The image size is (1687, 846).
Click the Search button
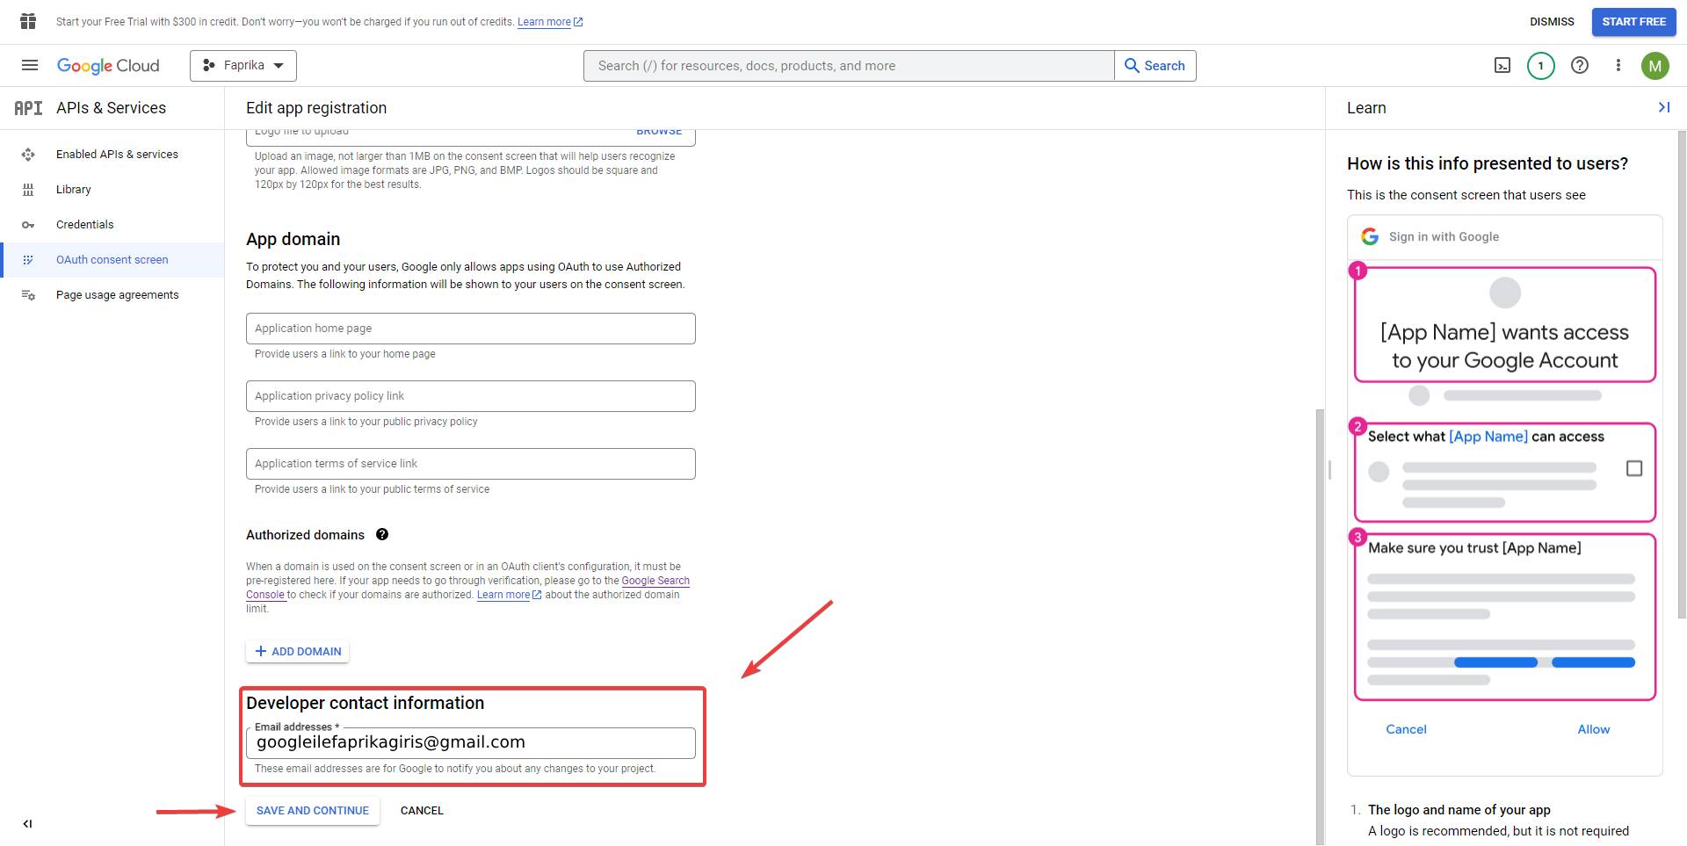(1155, 66)
